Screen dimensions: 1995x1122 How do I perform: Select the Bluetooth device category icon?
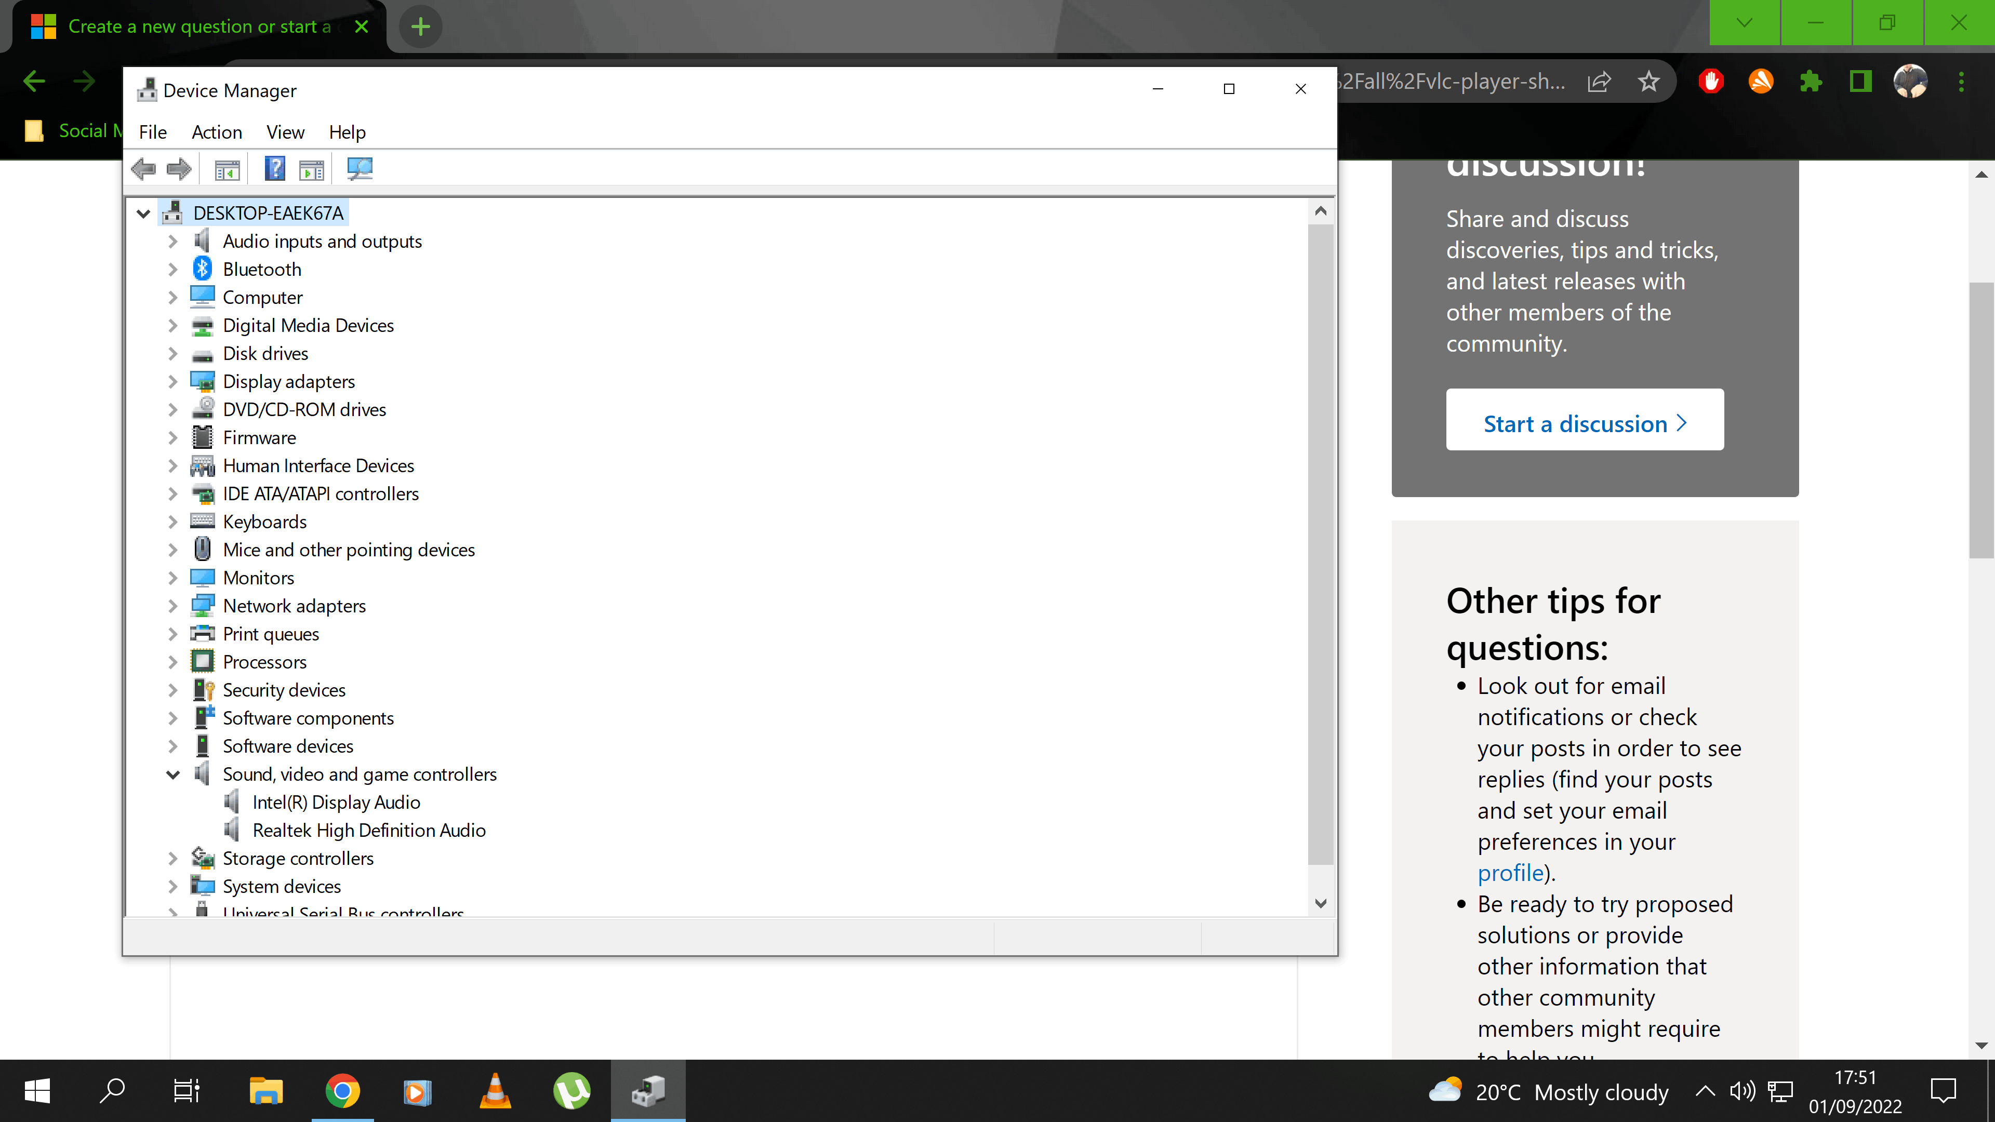pyautogui.click(x=202, y=269)
